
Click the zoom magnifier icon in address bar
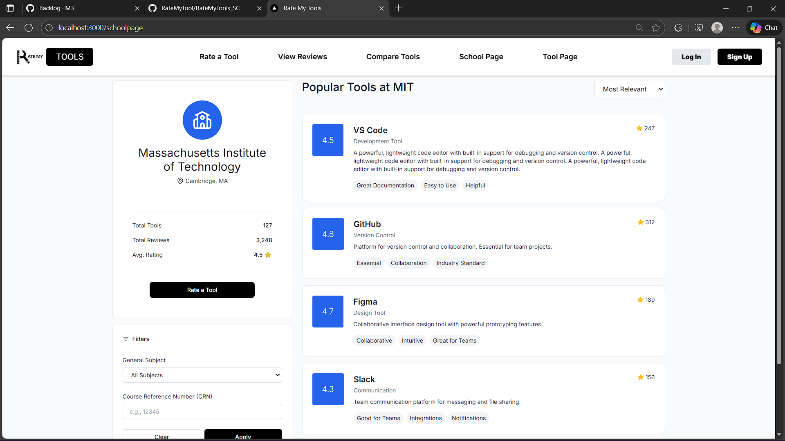pos(639,28)
